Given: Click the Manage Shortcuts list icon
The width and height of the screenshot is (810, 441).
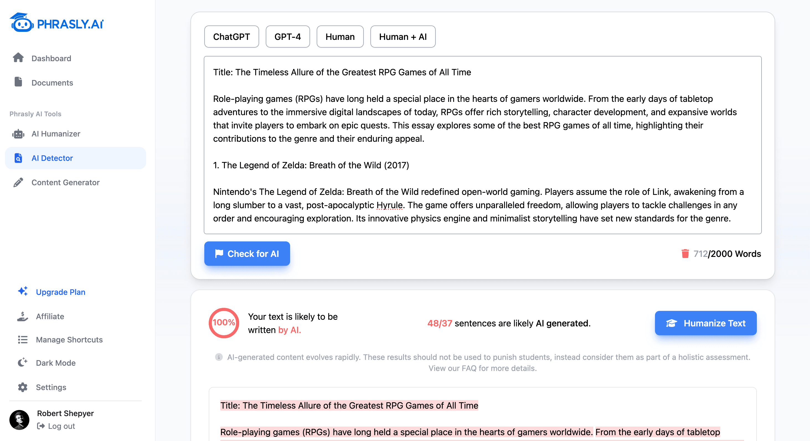Looking at the screenshot, I should (23, 340).
